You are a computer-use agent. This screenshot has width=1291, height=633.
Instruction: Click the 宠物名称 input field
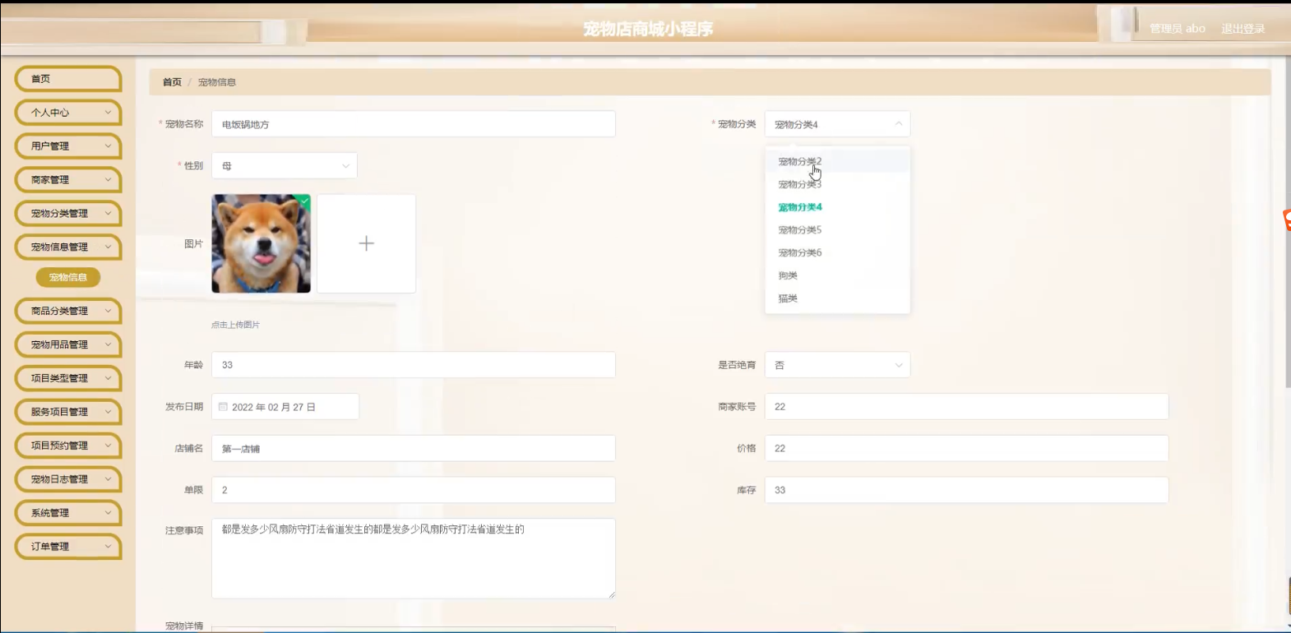[x=414, y=124]
